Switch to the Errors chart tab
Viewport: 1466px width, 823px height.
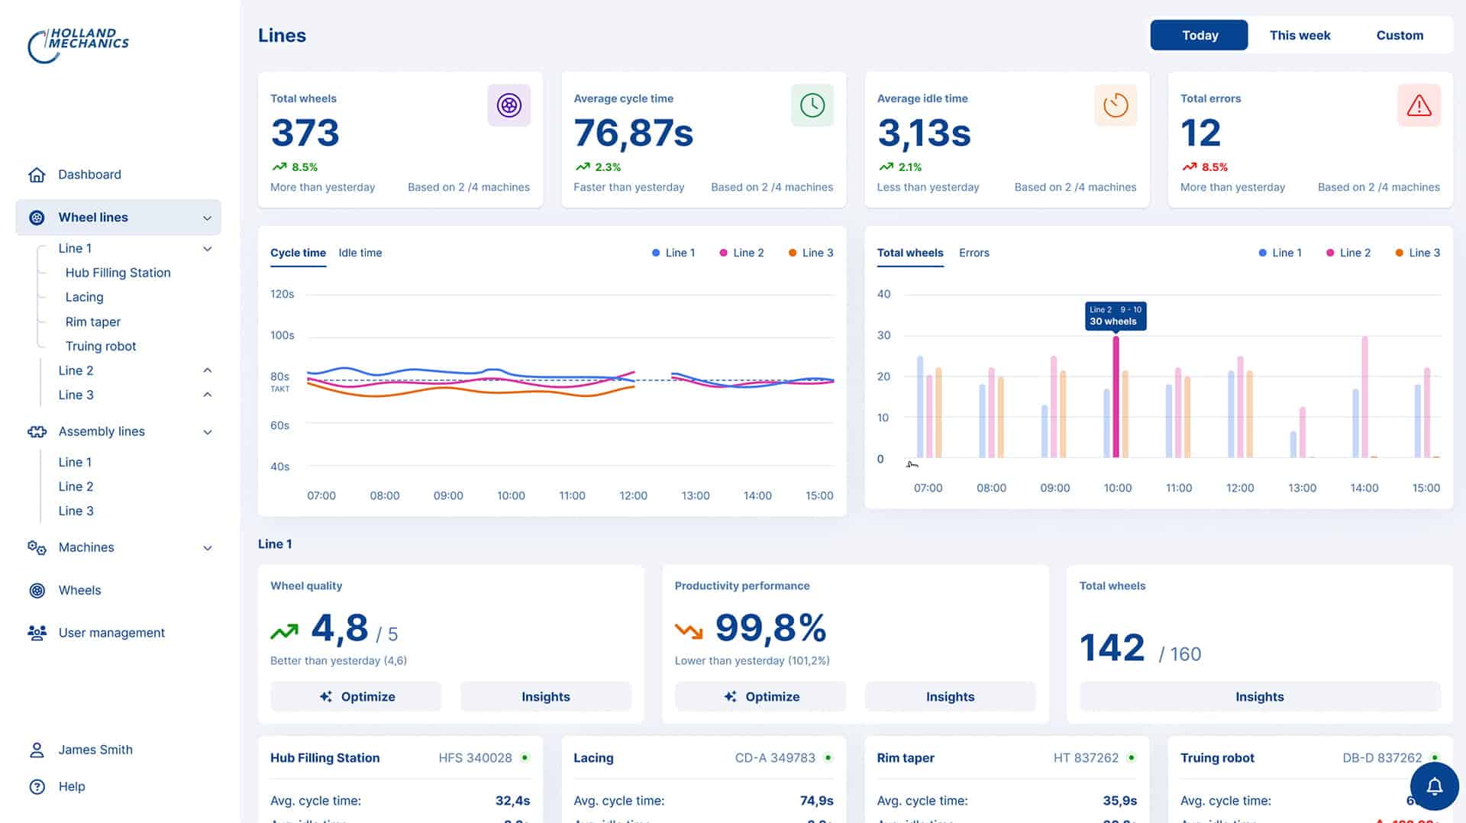click(974, 253)
